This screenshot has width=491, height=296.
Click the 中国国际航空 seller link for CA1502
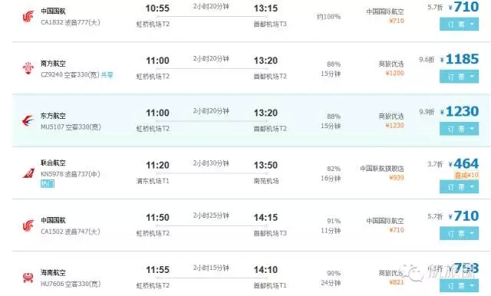(385, 221)
